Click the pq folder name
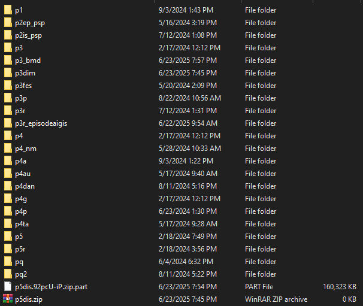This screenshot has height=306, width=363. (19, 262)
